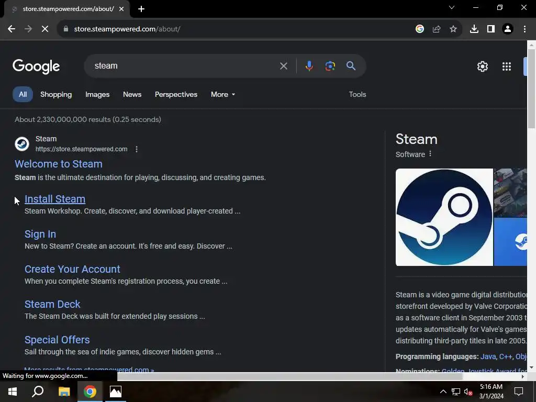This screenshot has height=402, width=536.
Task: Click Java programming language link
Action: point(488,356)
